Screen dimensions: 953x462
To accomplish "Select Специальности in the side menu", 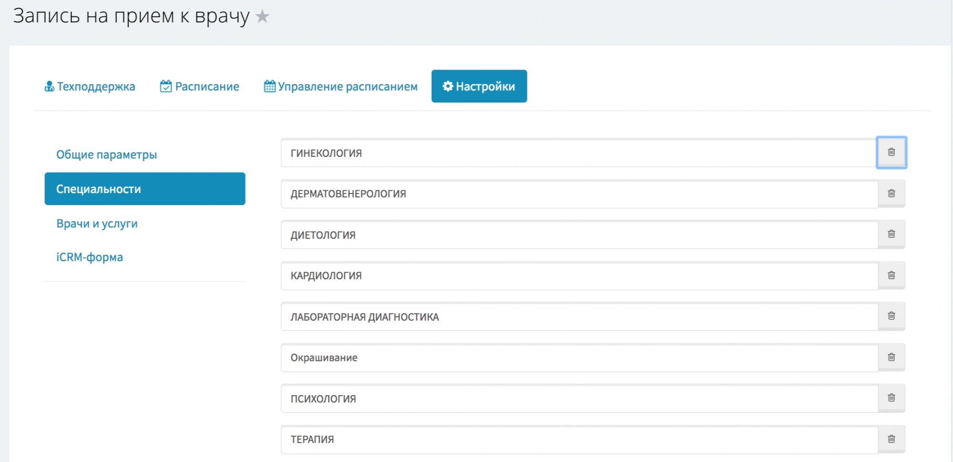I will click(144, 189).
